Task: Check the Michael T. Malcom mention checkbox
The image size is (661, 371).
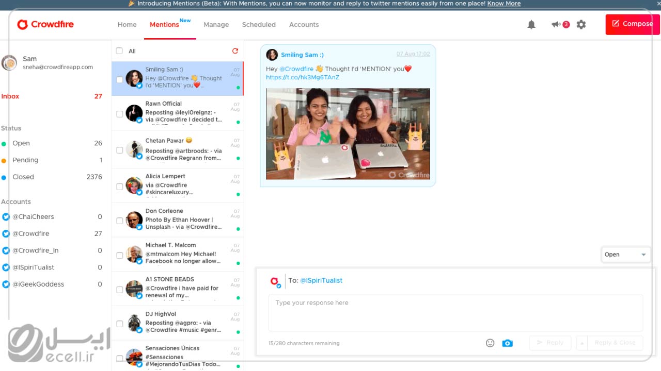Action: pyautogui.click(x=120, y=255)
